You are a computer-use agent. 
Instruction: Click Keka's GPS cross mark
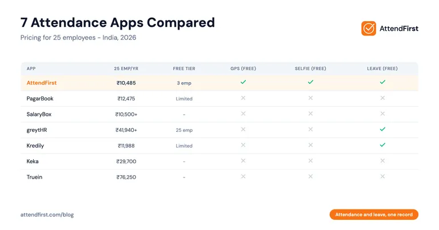point(243,161)
